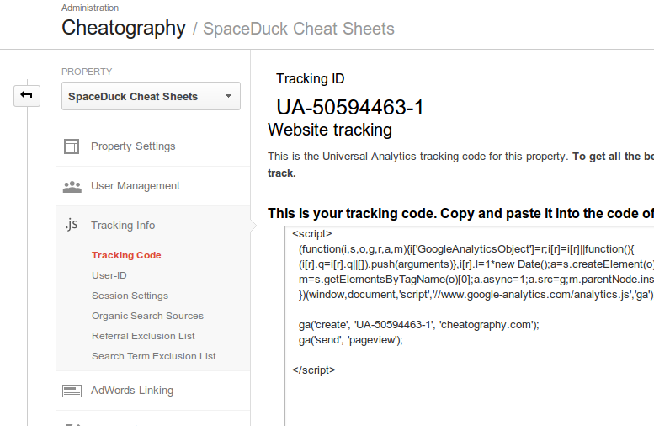Screen dimensions: 654x426
Task: Collapse the Tracking Info section
Action: pyautogui.click(x=123, y=226)
